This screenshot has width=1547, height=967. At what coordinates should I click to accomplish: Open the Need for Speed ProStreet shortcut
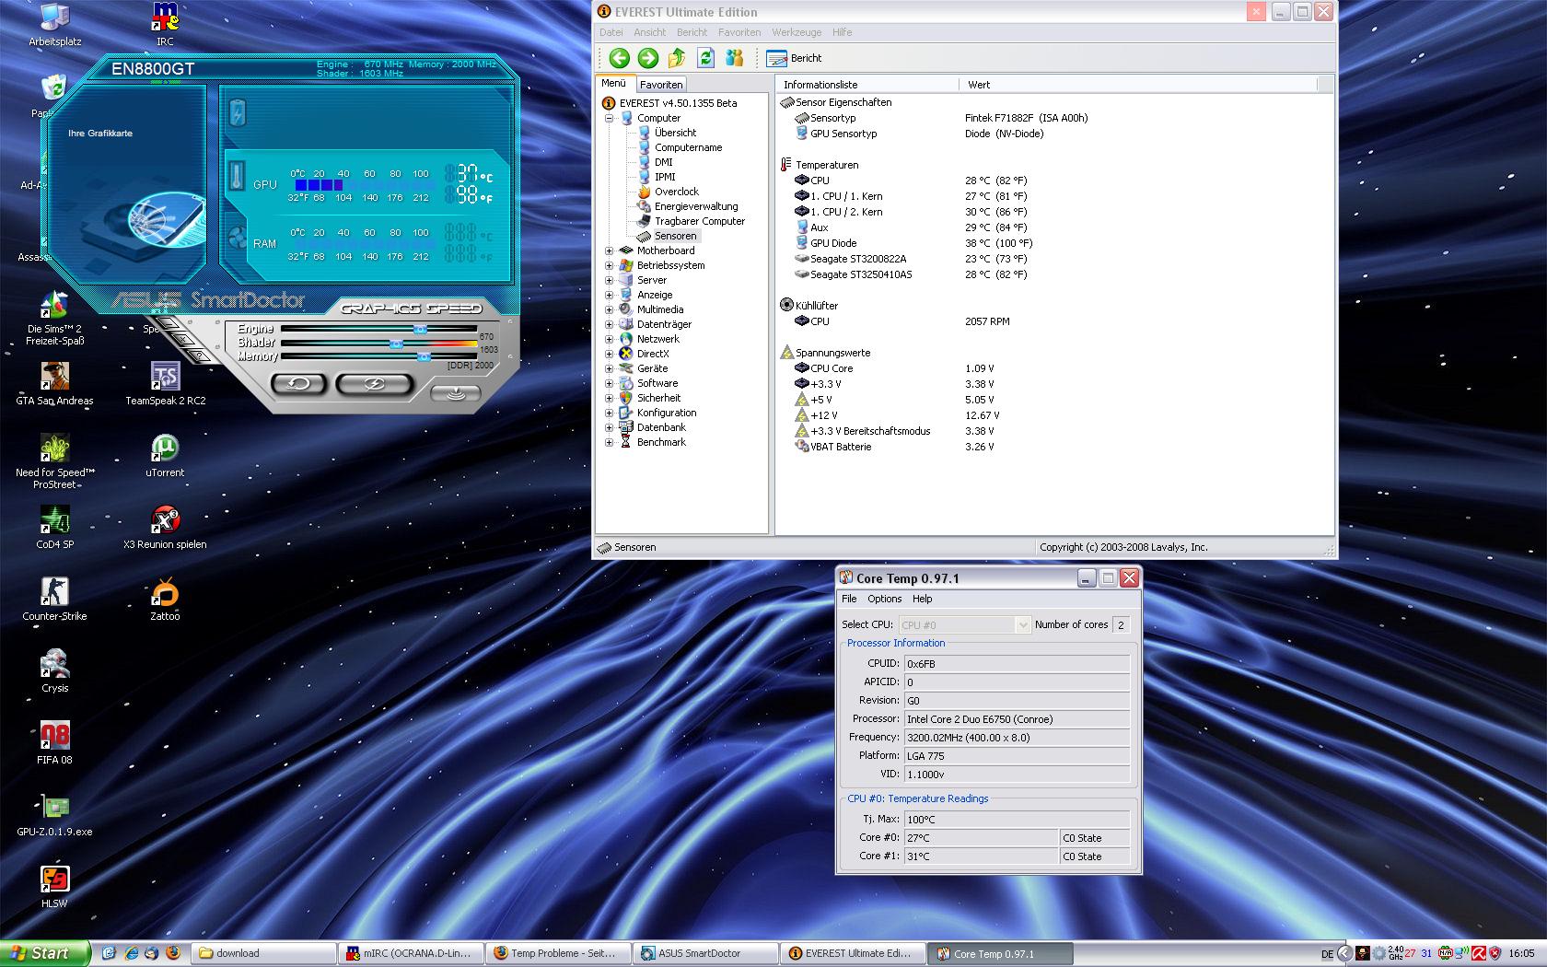pos(55,461)
